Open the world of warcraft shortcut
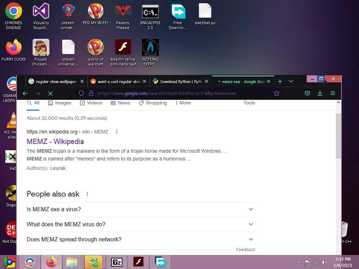Screen dimensions: 359x269 (x=95, y=53)
